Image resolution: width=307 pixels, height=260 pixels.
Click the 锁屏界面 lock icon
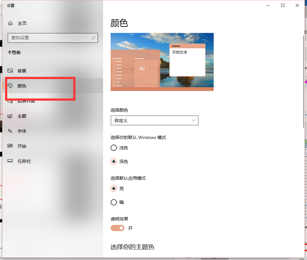coord(10,101)
